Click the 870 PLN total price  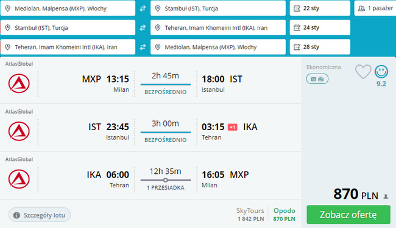(x=356, y=194)
